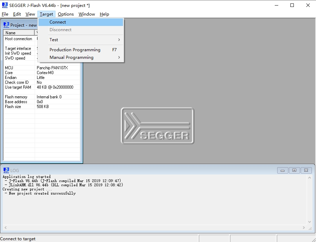Click the 48 KB @ 0x20000000 value
316x242 pixels.
click(55, 87)
